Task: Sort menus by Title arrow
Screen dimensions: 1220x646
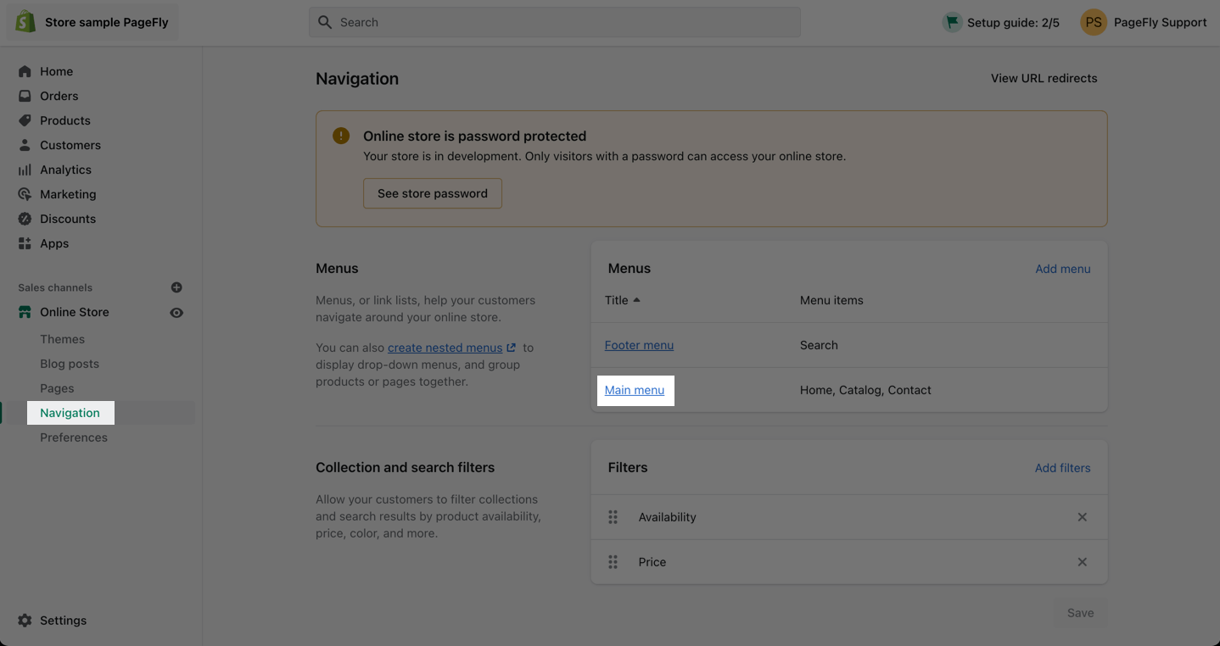Action: 636,300
